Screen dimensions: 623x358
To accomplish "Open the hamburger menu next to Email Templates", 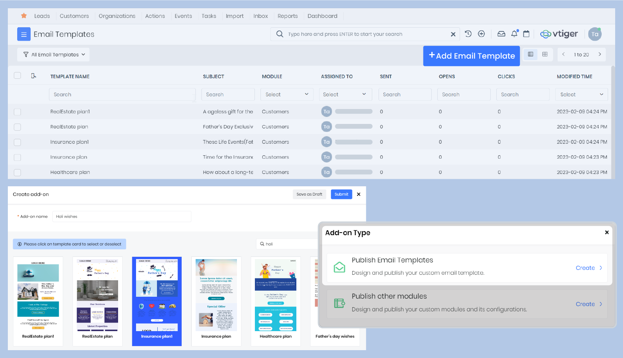I will (x=24, y=34).
